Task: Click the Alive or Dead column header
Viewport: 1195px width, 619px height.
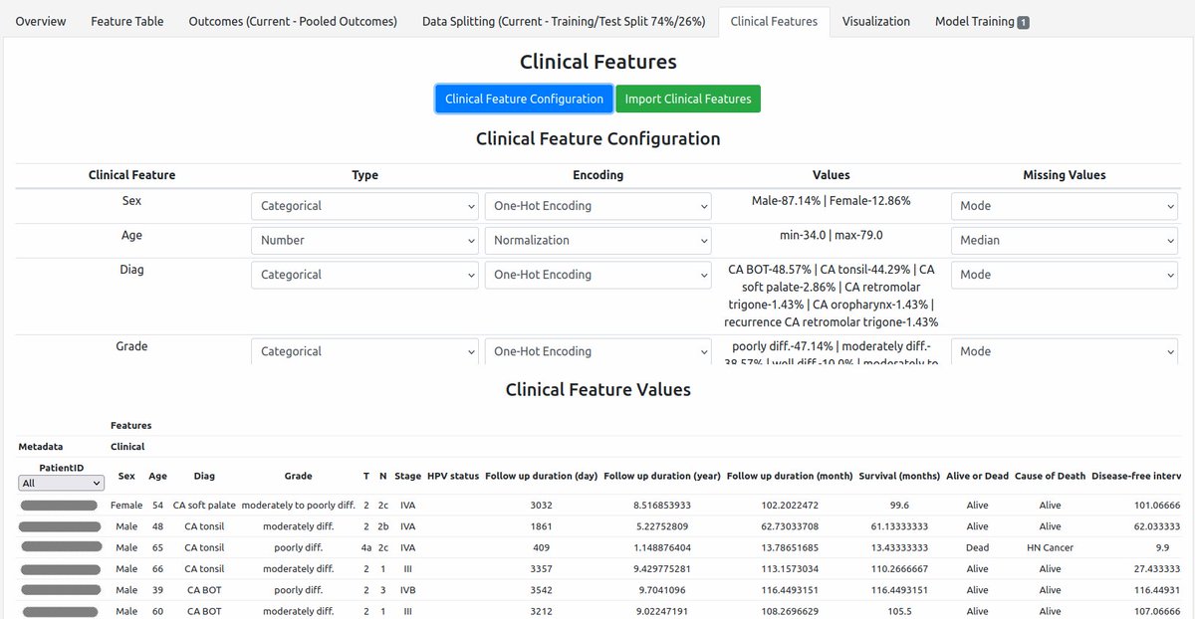Action: point(978,476)
